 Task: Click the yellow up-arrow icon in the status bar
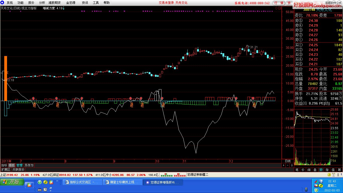coord(329,175)
